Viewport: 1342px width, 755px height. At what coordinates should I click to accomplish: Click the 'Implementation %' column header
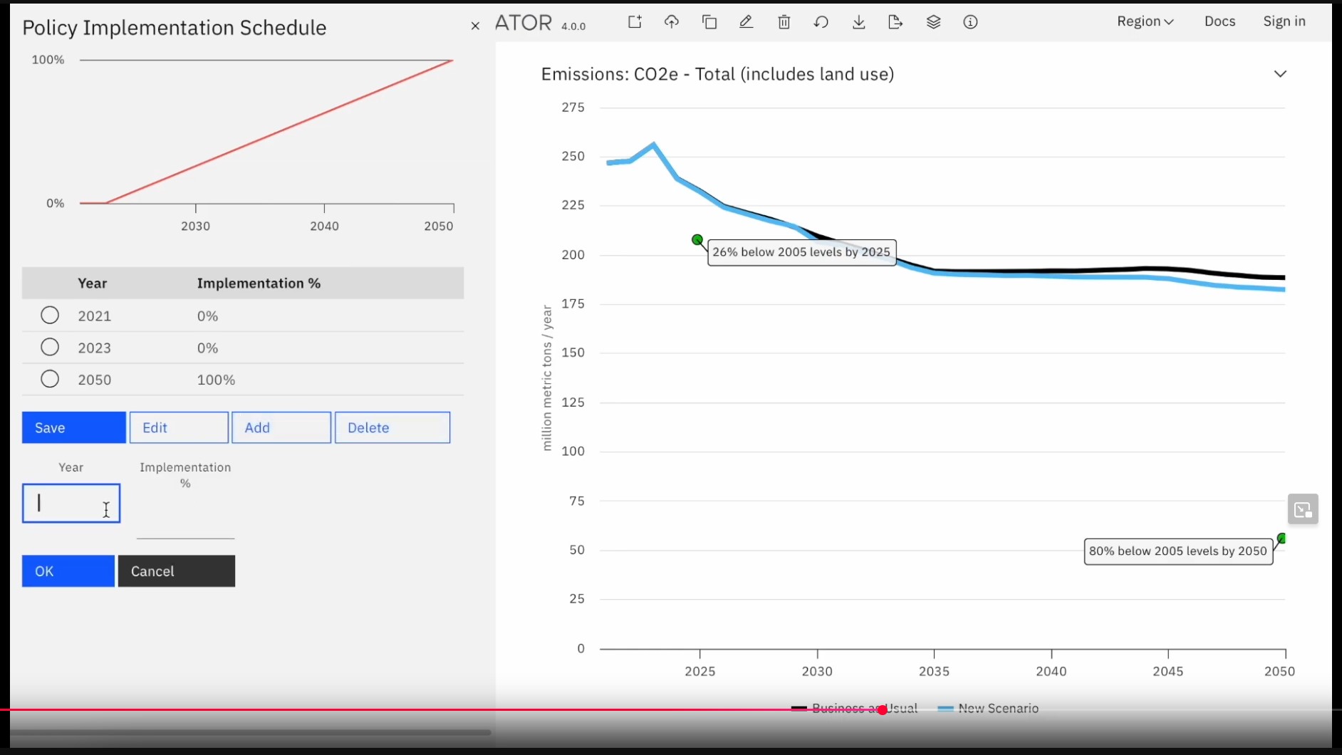point(259,283)
